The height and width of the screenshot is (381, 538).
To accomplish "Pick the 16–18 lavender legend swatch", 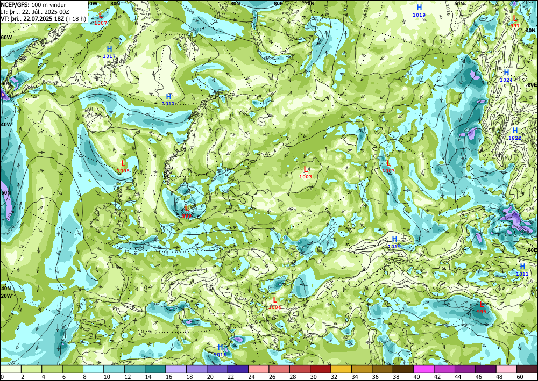I will point(176,369).
